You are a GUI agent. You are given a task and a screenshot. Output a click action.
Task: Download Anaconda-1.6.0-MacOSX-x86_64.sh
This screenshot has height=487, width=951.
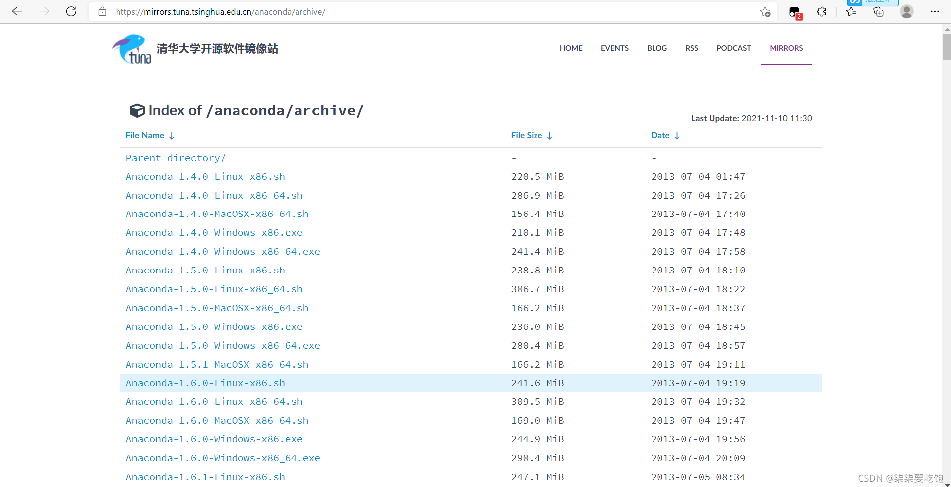[217, 421]
